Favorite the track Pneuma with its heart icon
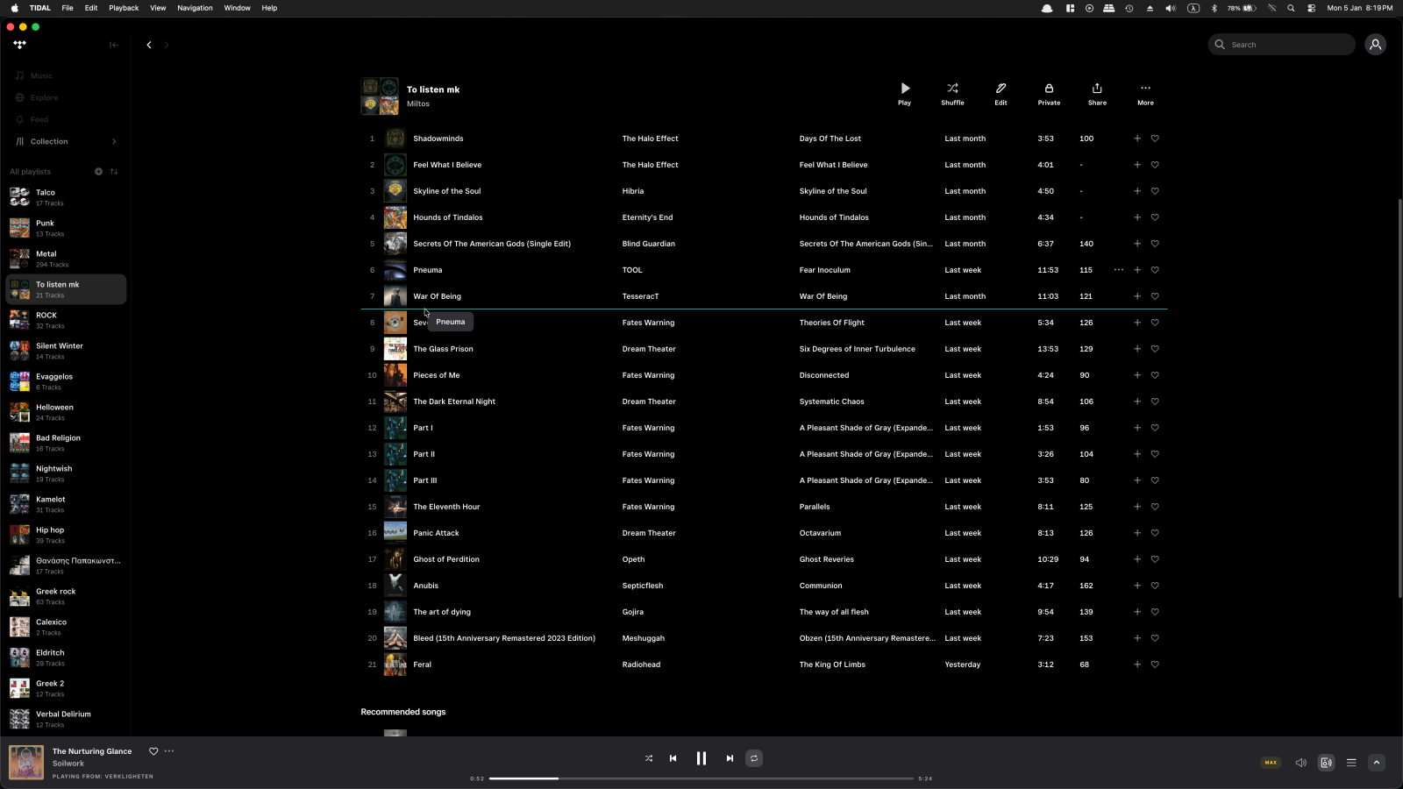The width and height of the screenshot is (1403, 789). coord(1155,270)
